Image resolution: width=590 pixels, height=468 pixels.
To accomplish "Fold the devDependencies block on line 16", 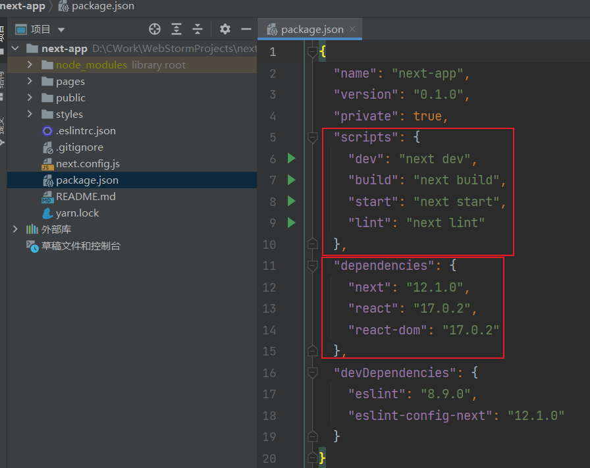I will point(312,373).
